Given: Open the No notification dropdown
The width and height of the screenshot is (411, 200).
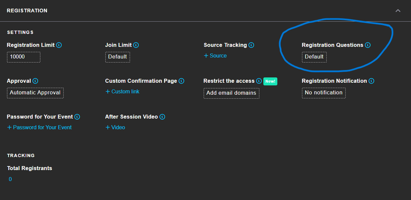Looking at the screenshot, I should [x=324, y=93].
